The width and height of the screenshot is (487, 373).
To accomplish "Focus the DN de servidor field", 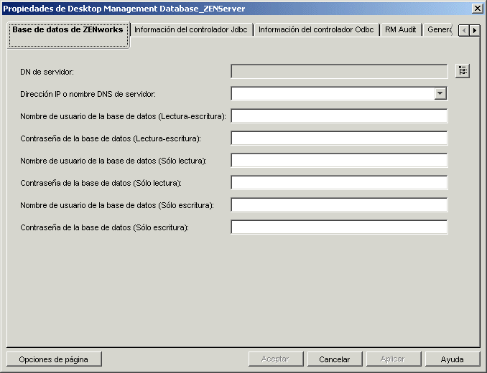I will 339,71.
